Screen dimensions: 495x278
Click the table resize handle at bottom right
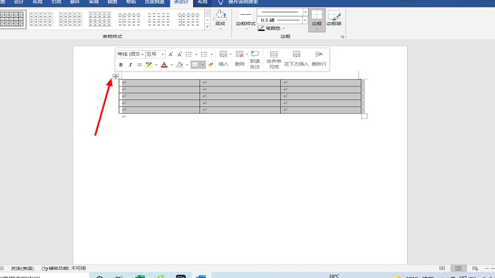(364, 116)
